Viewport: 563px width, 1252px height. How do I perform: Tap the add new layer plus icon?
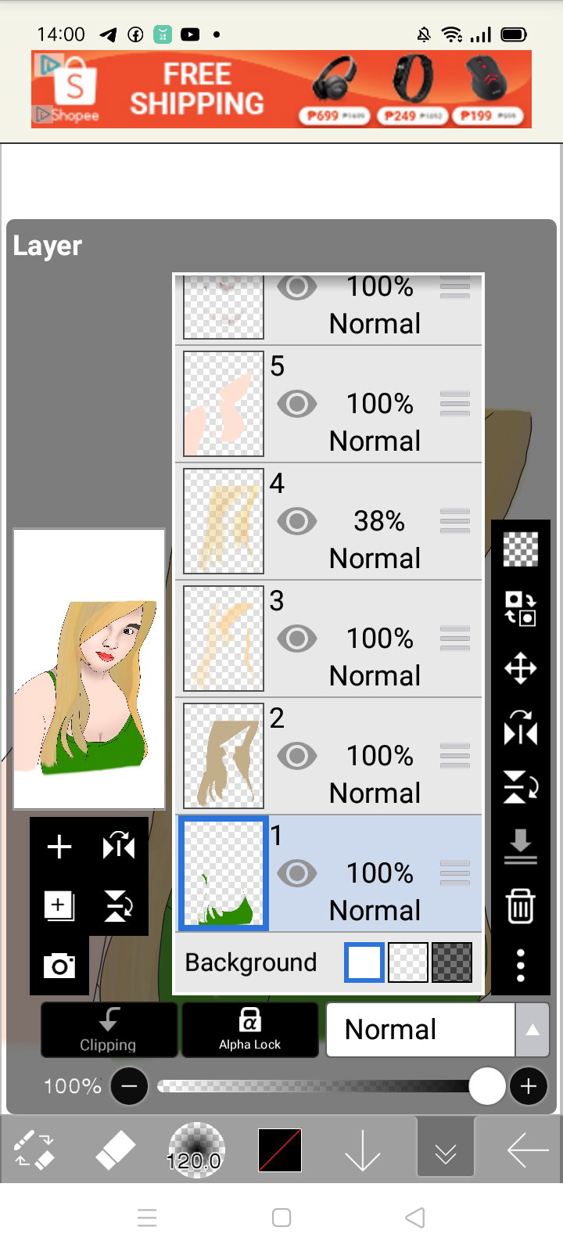pos(59,847)
